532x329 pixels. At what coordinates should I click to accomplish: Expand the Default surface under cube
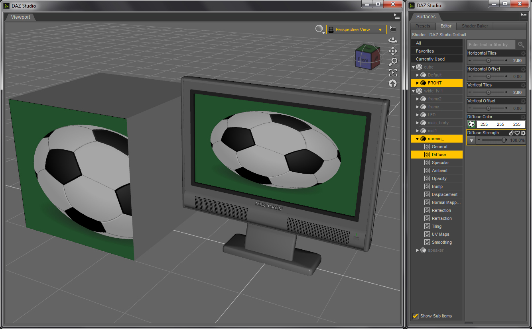[x=418, y=75]
